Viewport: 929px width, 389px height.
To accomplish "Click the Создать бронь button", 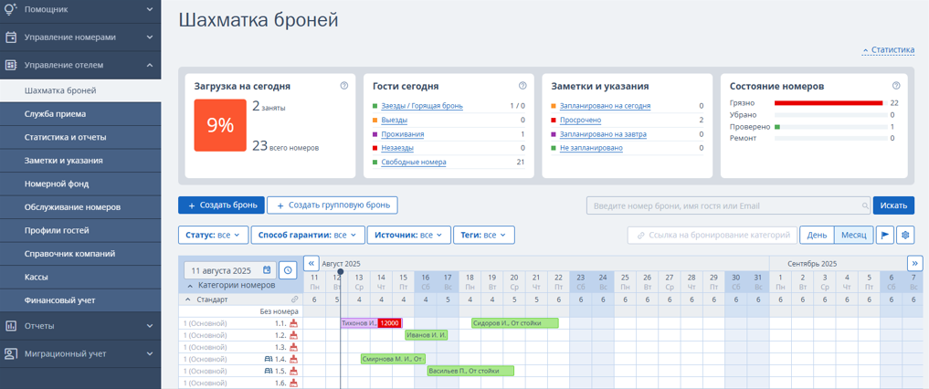I will 221,205.
